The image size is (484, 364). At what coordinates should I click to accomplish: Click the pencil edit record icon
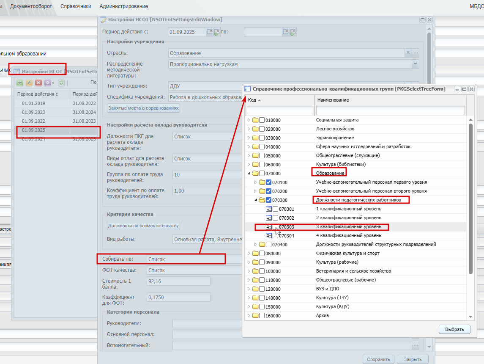pyautogui.click(x=29, y=83)
